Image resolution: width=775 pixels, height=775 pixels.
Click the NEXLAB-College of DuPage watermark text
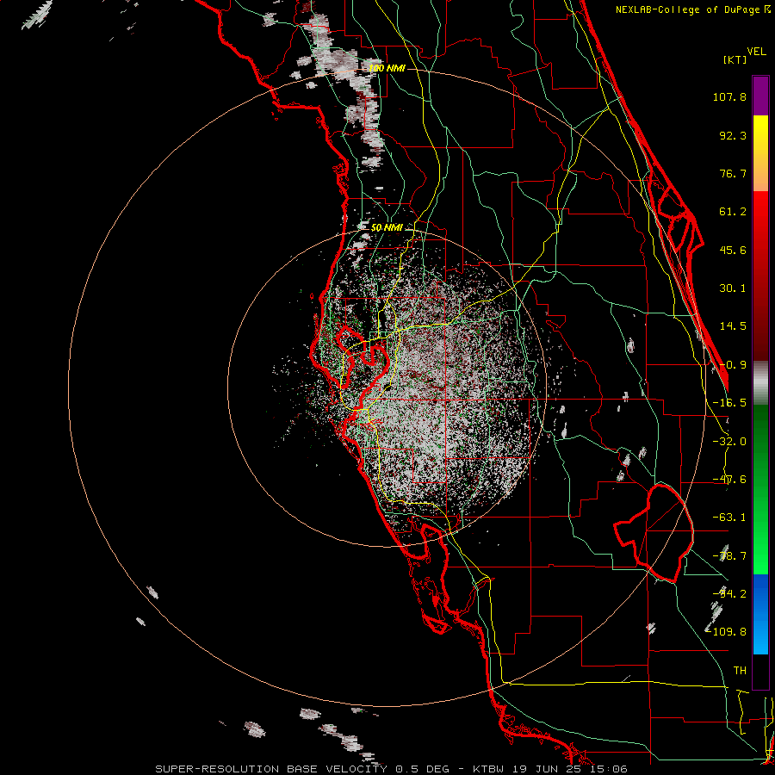point(690,9)
